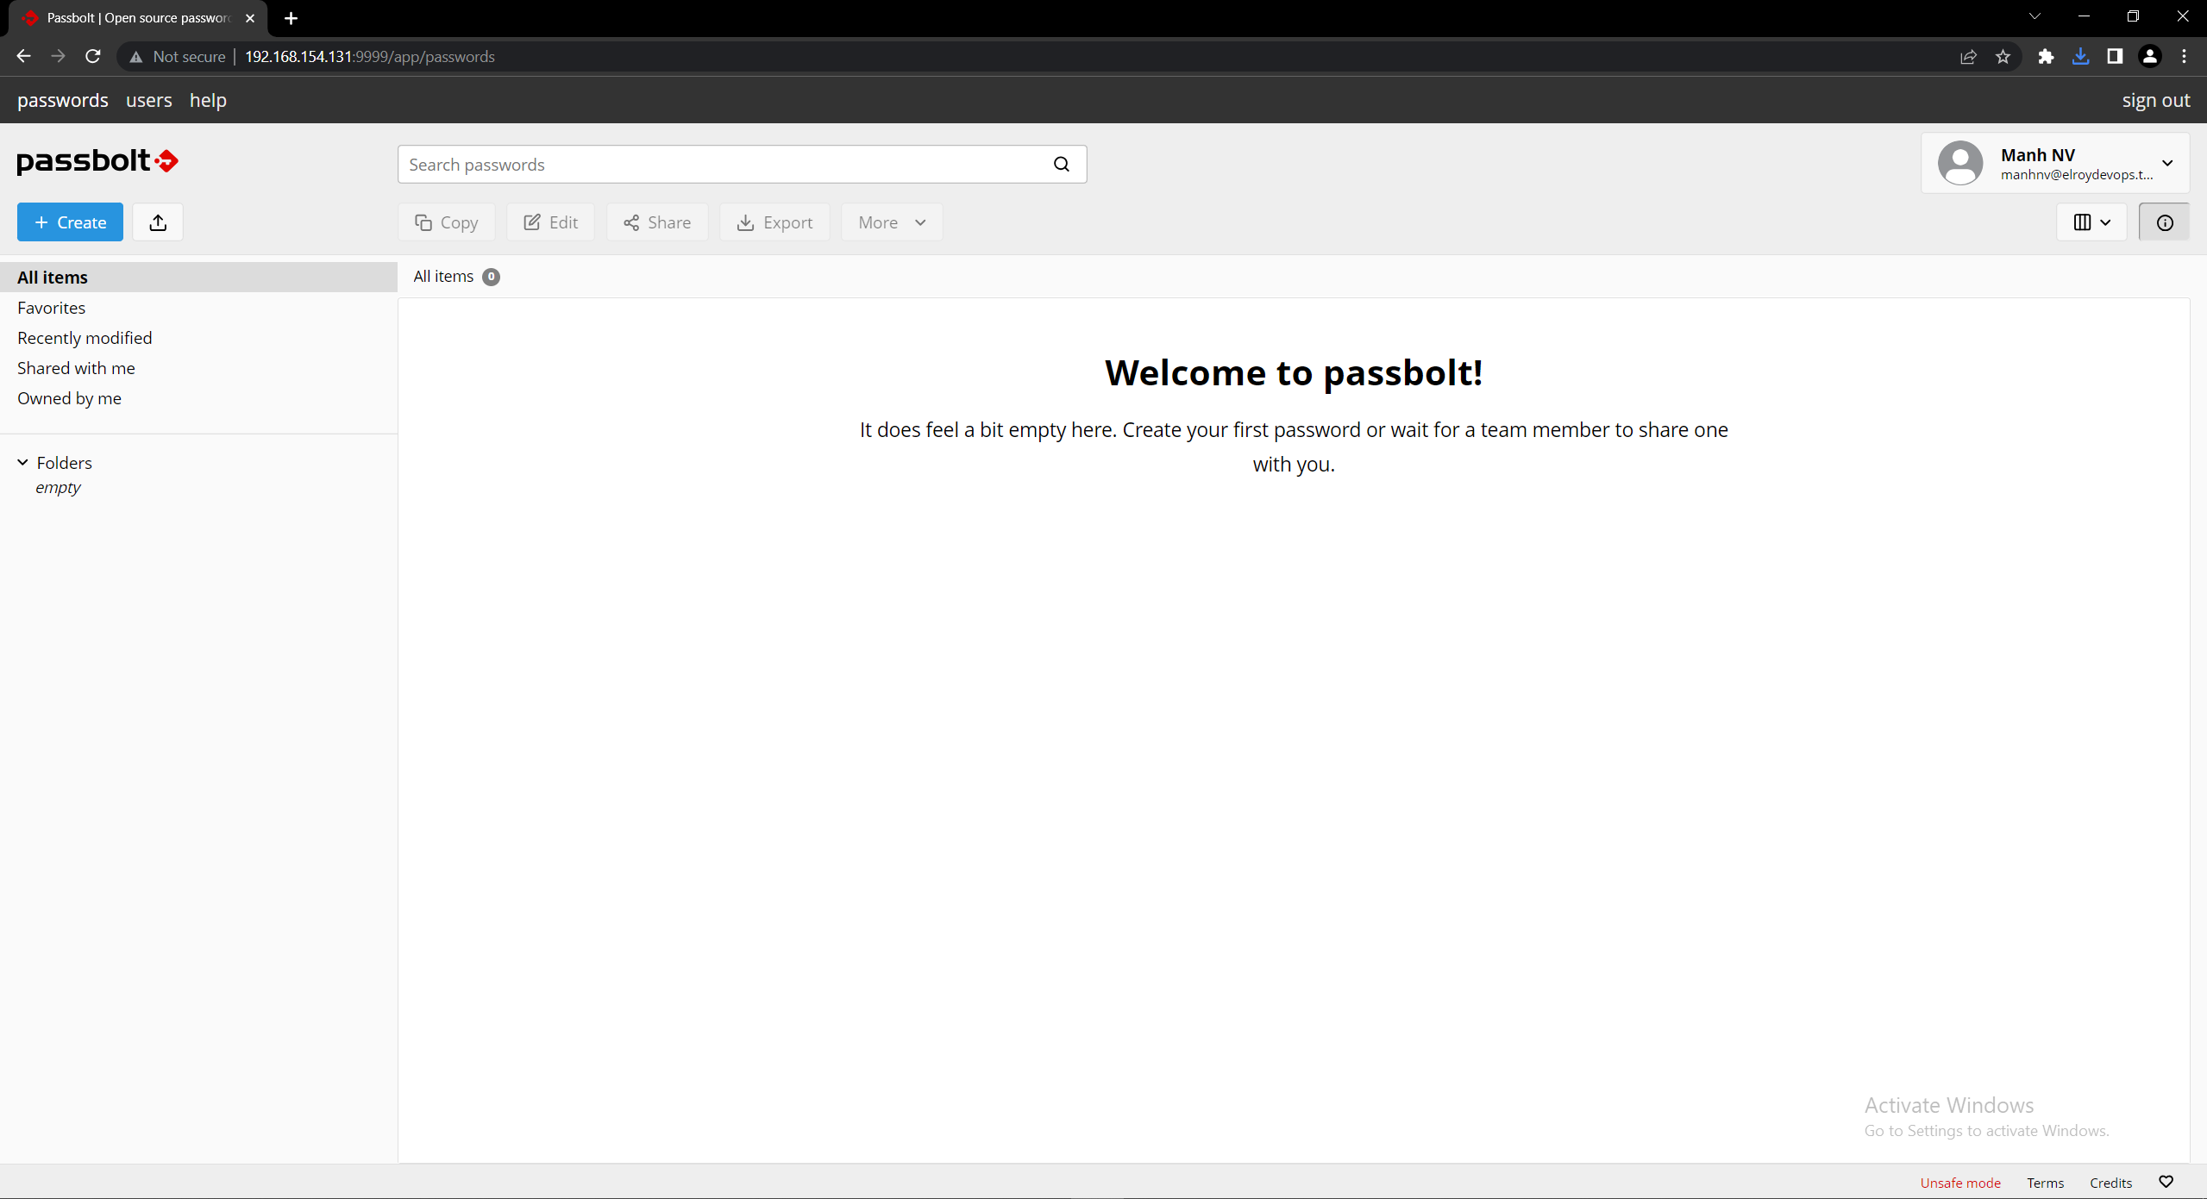Click the Create button

(71, 222)
